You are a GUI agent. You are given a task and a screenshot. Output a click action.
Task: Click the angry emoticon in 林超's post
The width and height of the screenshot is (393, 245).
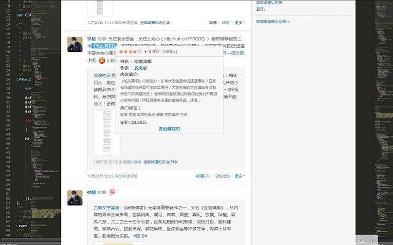tap(101, 60)
